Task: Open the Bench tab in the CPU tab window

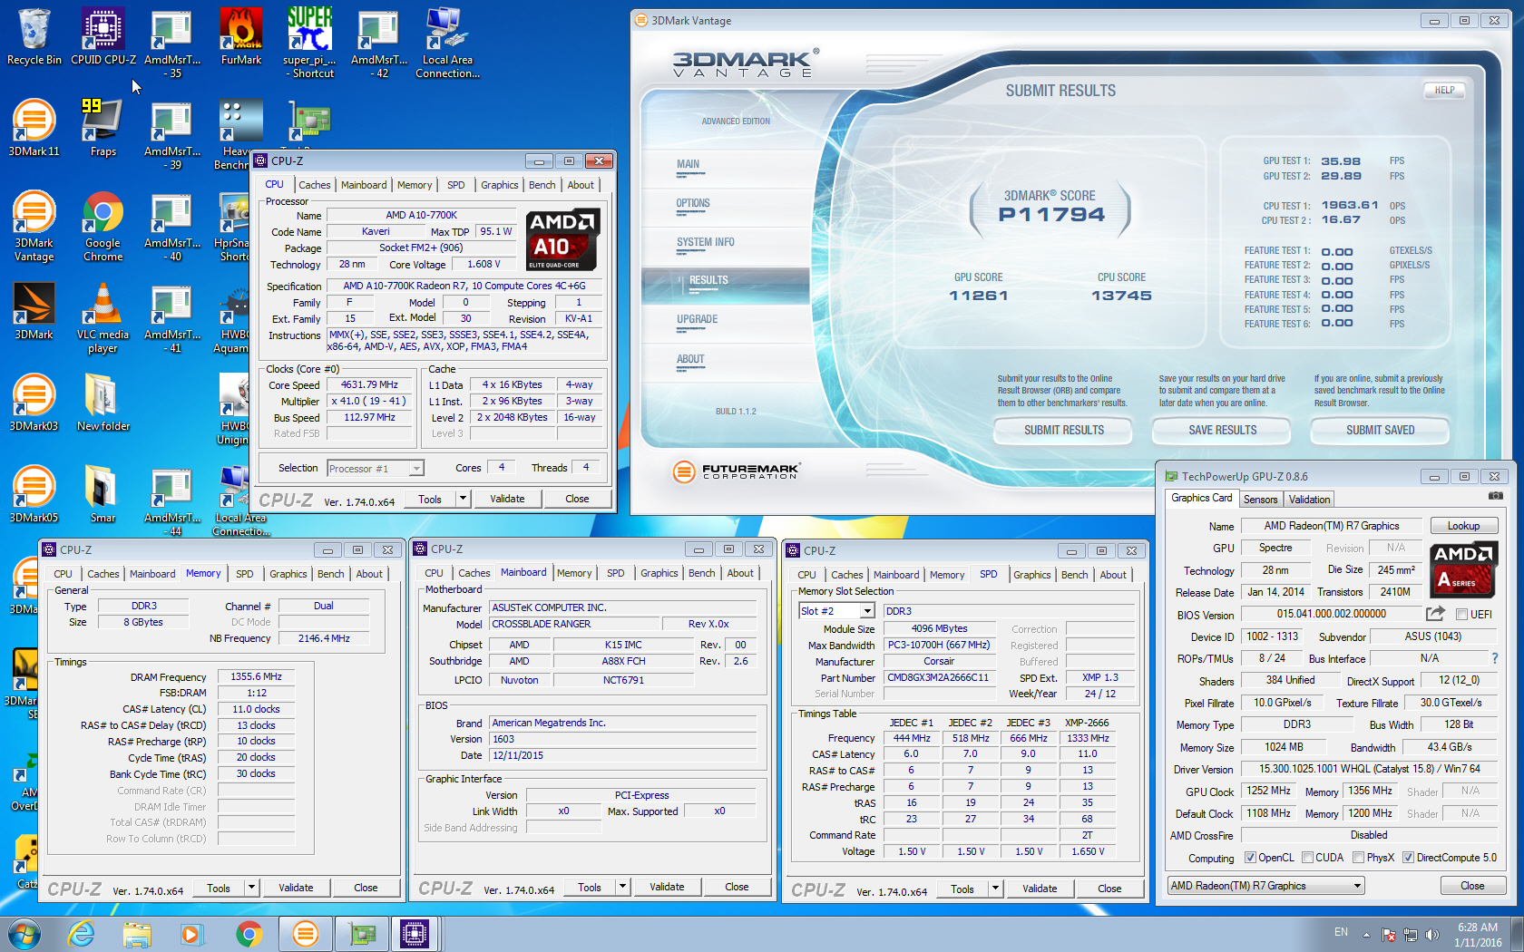Action: [x=542, y=185]
